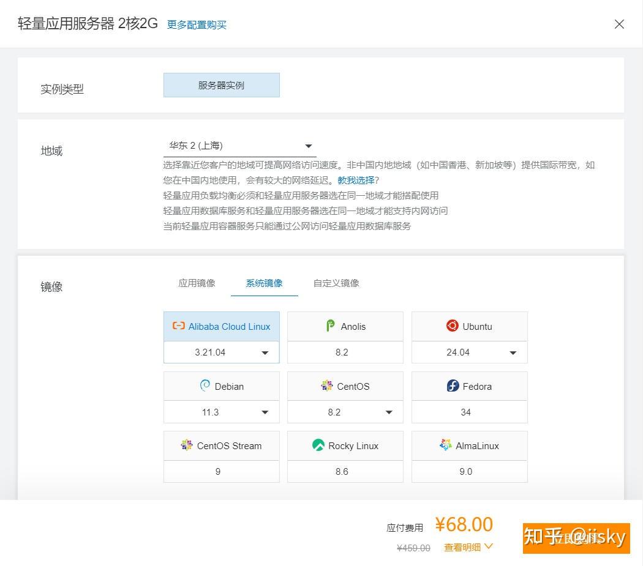The height and width of the screenshot is (566, 643).
Task: Close the purchase dialog with X
Action: (x=619, y=24)
